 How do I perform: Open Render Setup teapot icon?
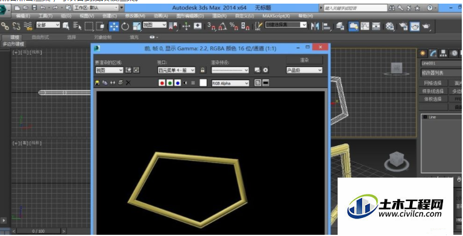403,26
